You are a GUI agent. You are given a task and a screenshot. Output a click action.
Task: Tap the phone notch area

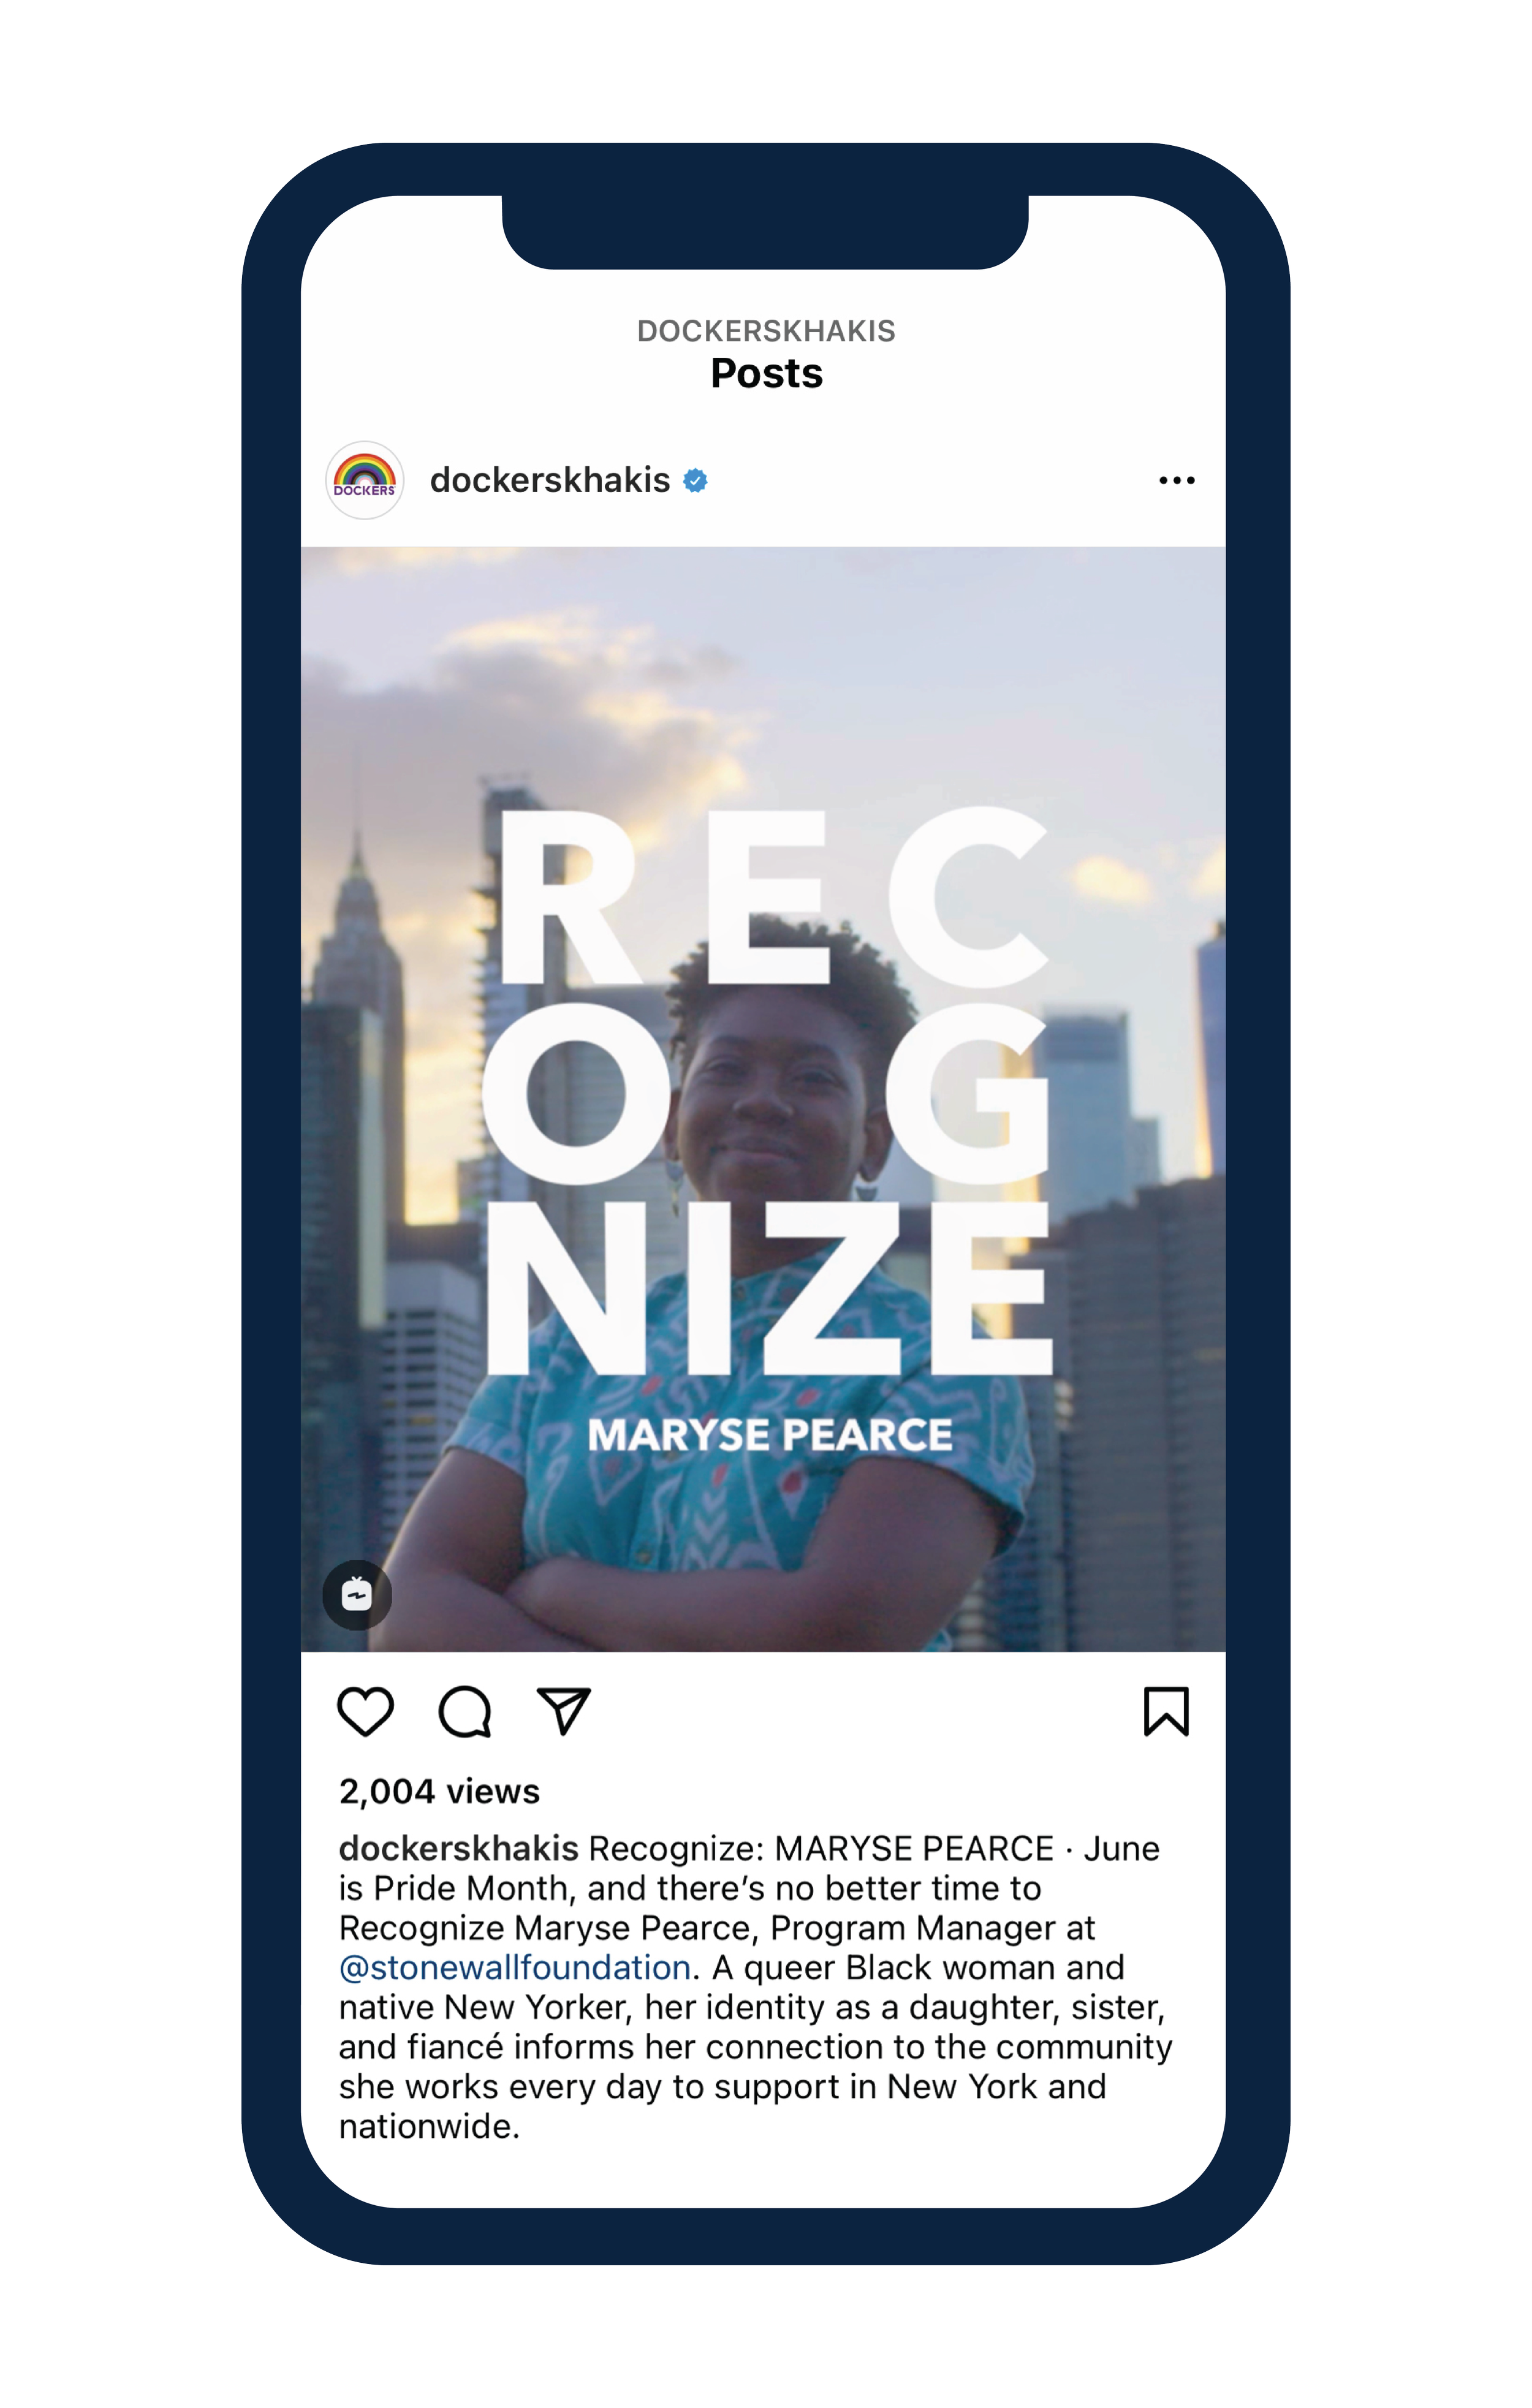[765, 232]
